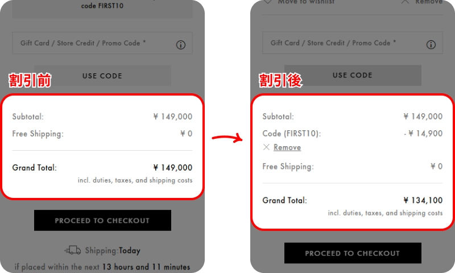The height and width of the screenshot is (273, 455).
Task: Focus the right Gift Card promo code field
Action: 352,43
